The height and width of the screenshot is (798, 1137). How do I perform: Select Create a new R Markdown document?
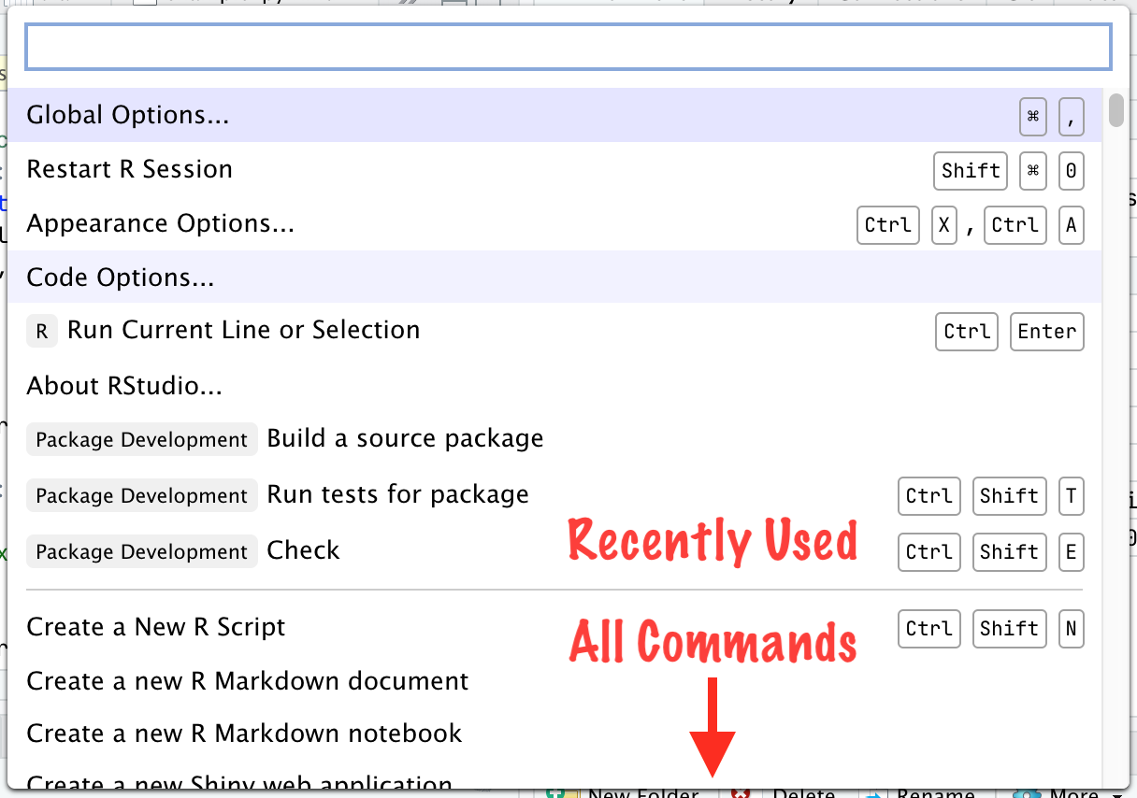[x=248, y=681]
